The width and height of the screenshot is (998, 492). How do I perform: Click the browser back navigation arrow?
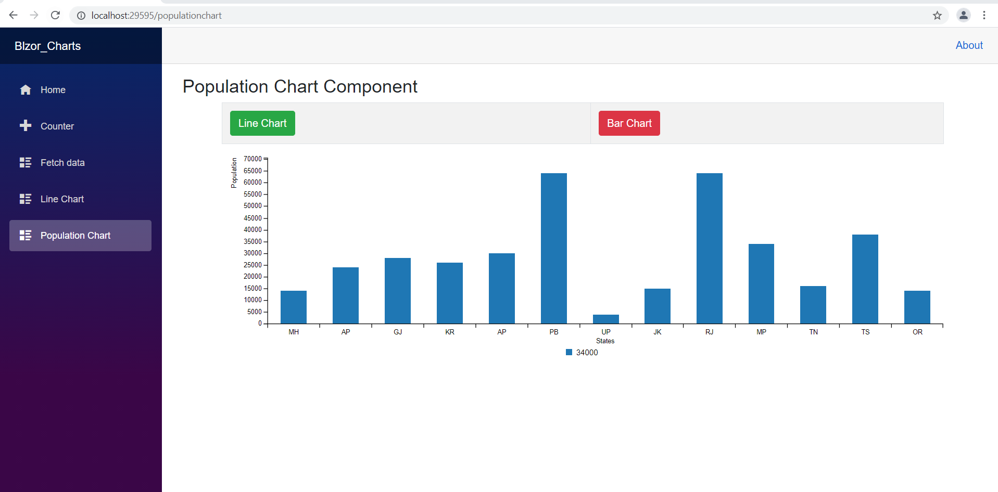[x=13, y=15]
